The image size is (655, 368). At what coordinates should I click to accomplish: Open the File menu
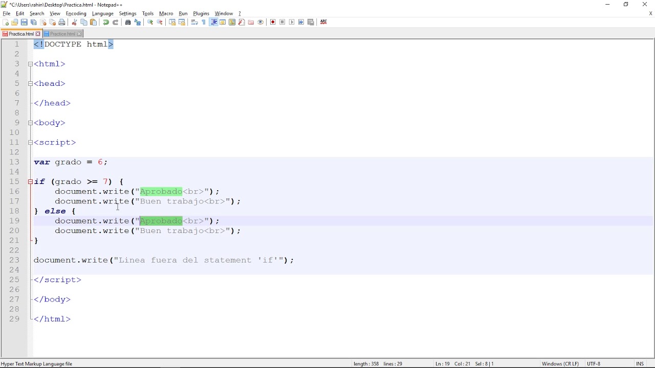[x=7, y=13]
